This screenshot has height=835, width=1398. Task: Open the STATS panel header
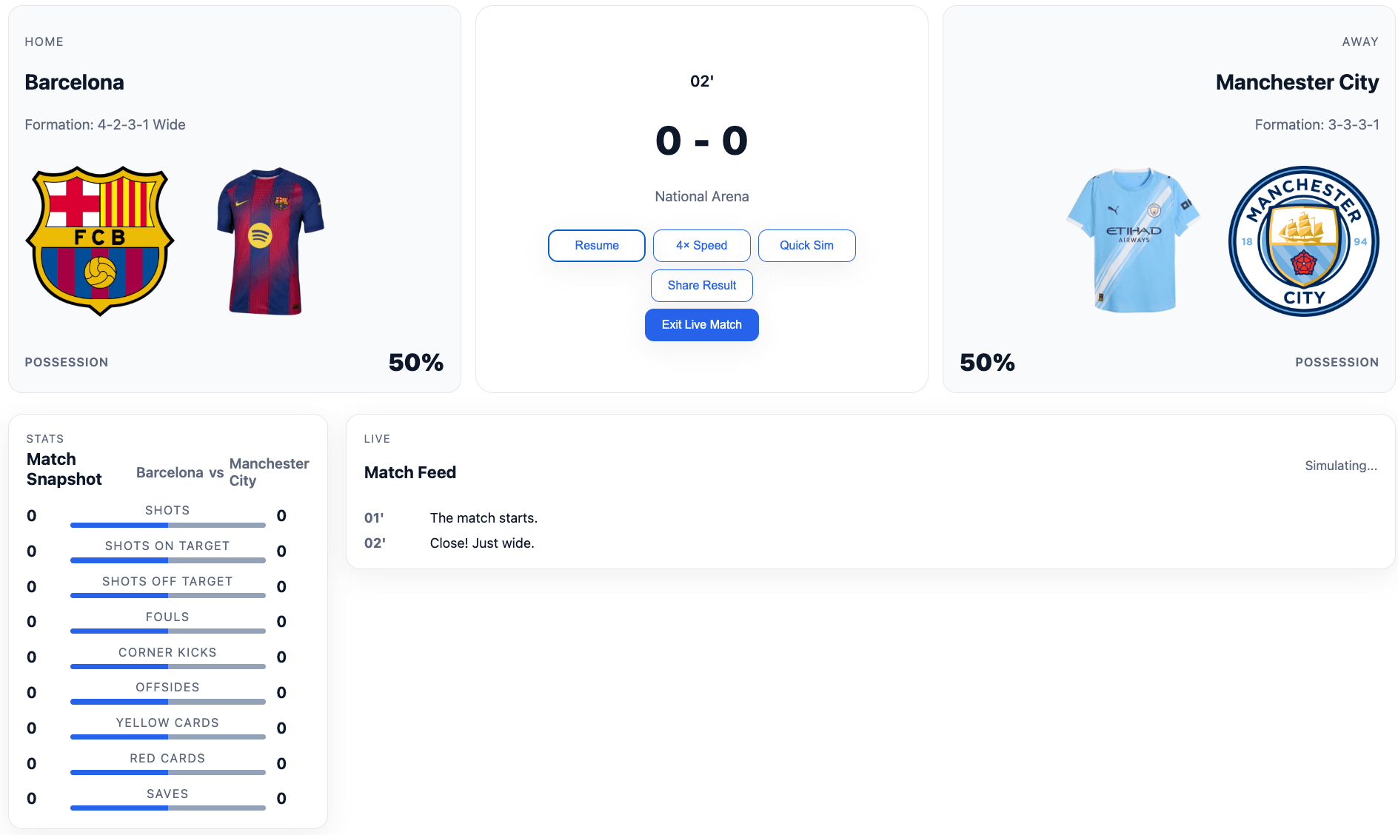[44, 438]
